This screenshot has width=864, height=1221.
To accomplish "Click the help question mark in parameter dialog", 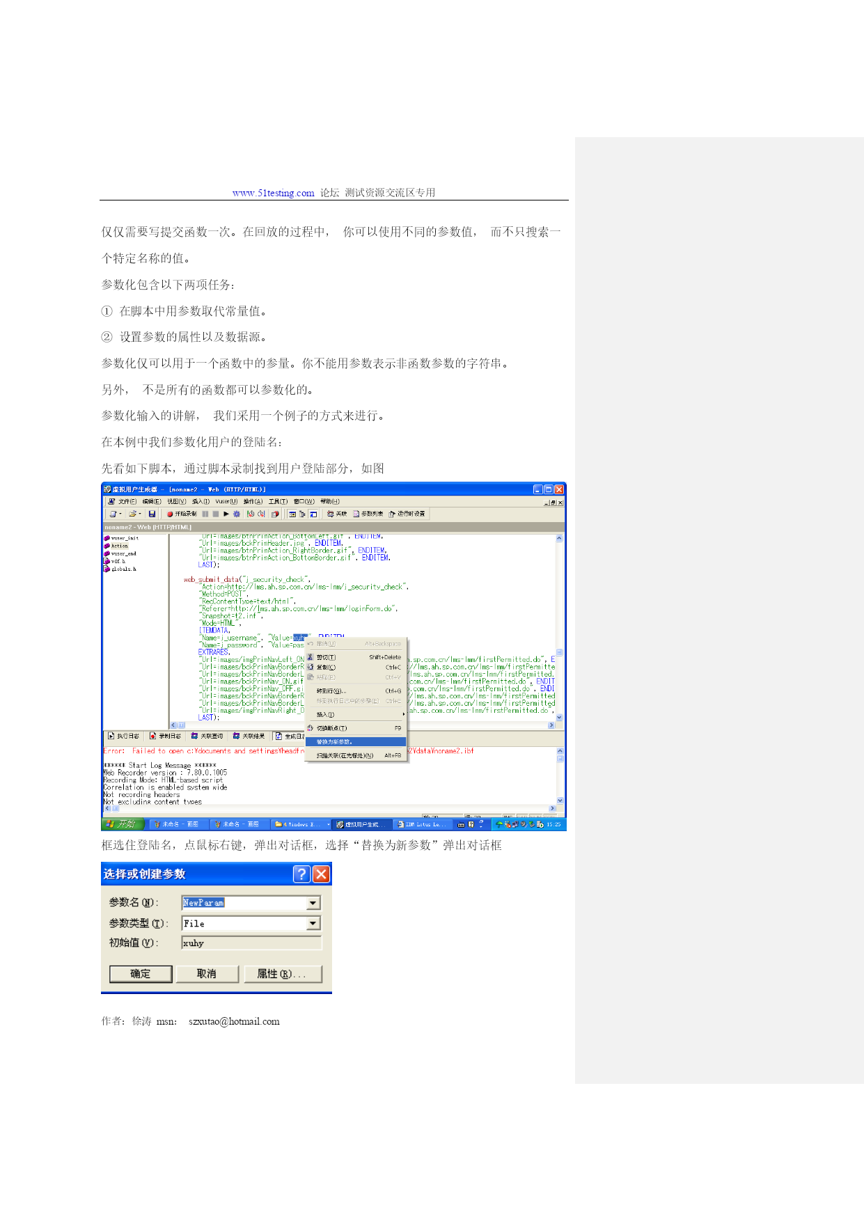I will click(301, 874).
